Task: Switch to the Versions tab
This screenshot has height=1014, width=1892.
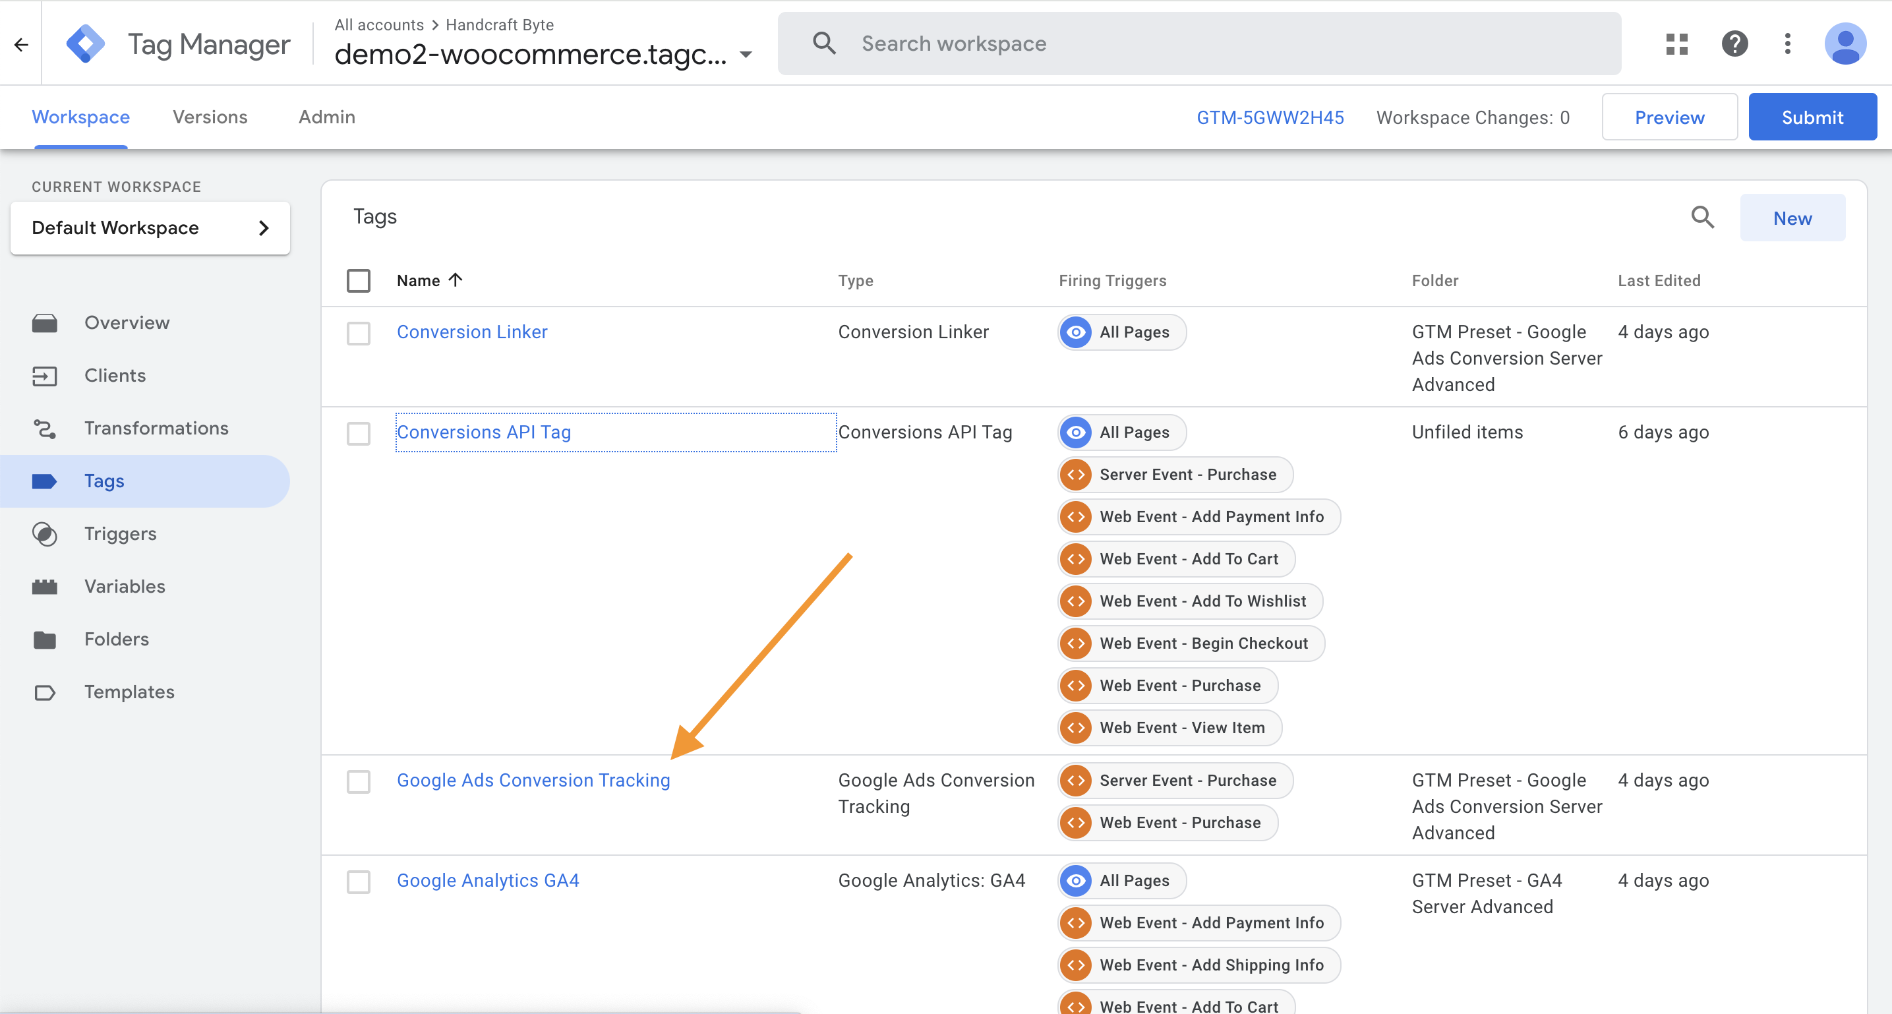Action: point(210,117)
